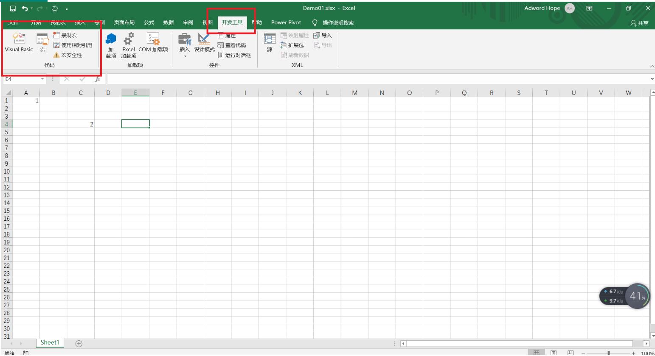This screenshot has height=356, width=655.
Task: Click 扩展包 (Expansion Packs)
Action: 292,45
